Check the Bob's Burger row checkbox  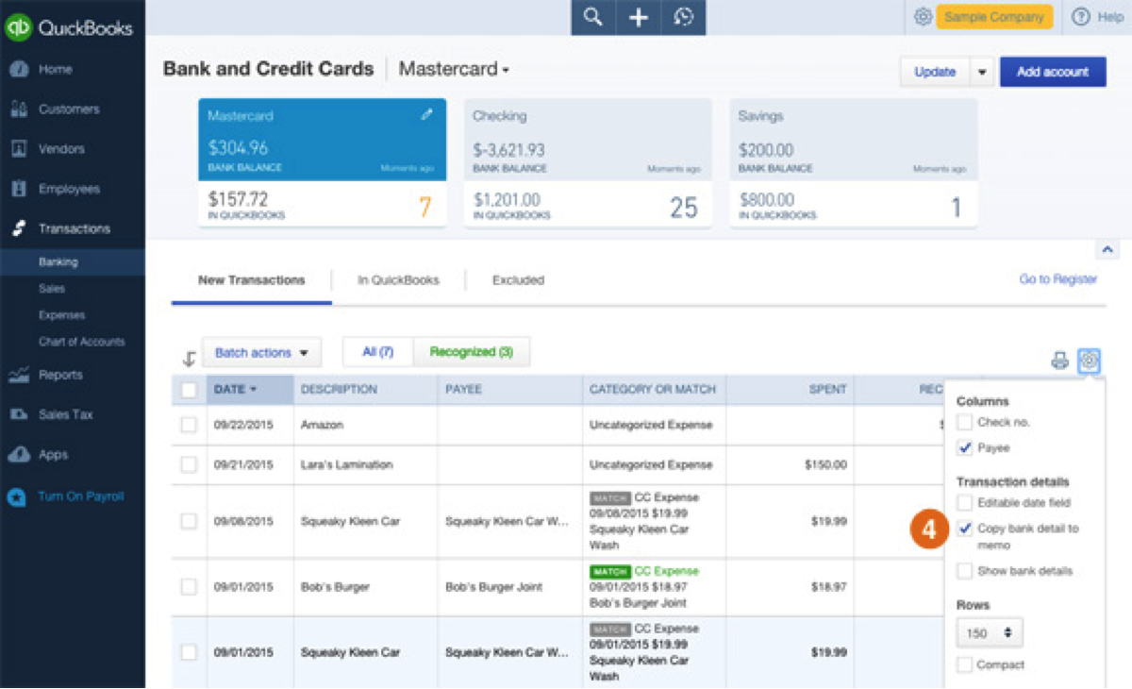[x=189, y=587]
